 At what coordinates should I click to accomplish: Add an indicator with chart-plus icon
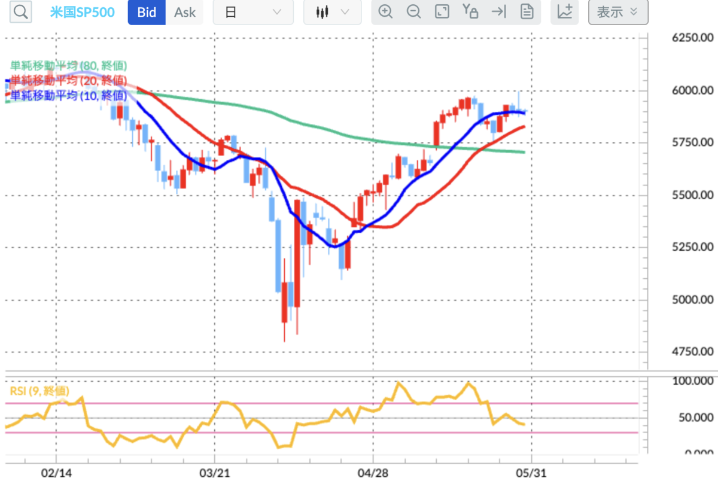coord(565,12)
